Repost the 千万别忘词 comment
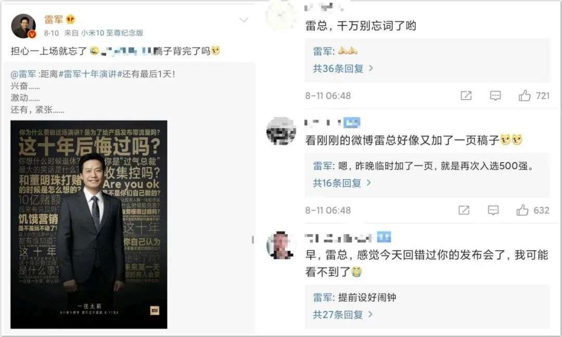This screenshot has width=562, height=337. pyautogui.click(x=466, y=96)
